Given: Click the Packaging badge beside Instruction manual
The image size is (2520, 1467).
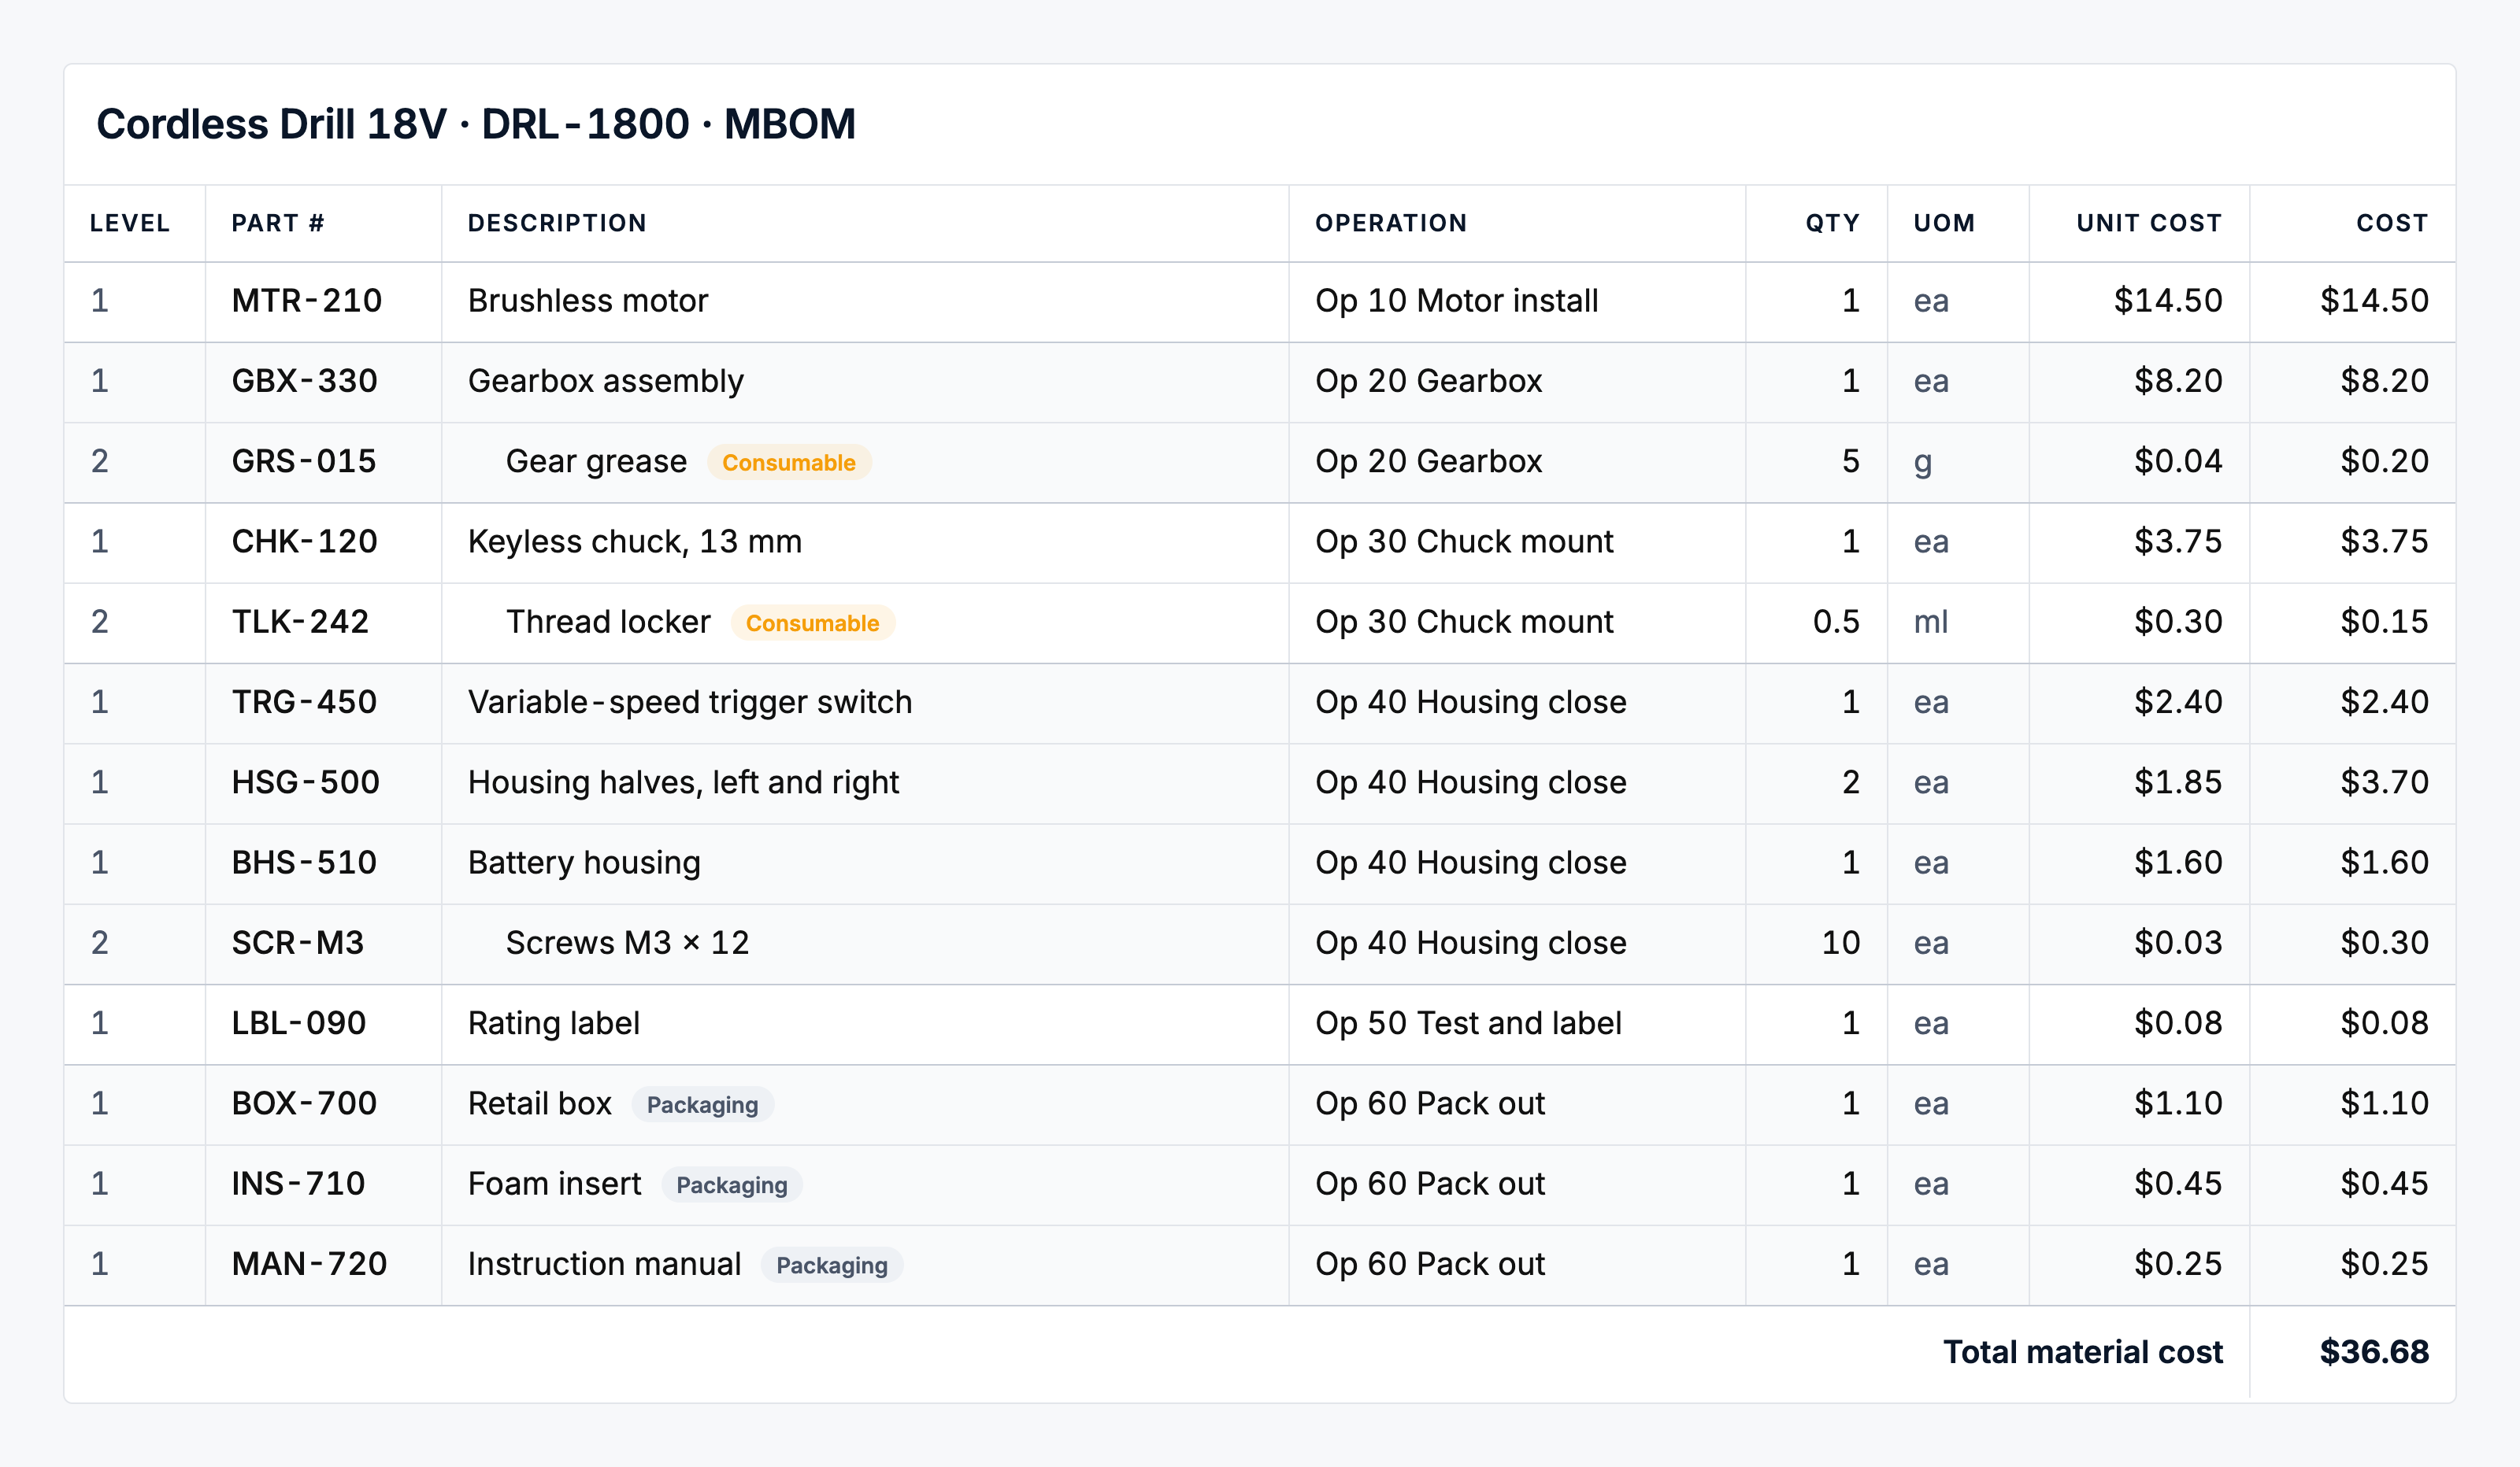Looking at the screenshot, I should point(832,1266).
